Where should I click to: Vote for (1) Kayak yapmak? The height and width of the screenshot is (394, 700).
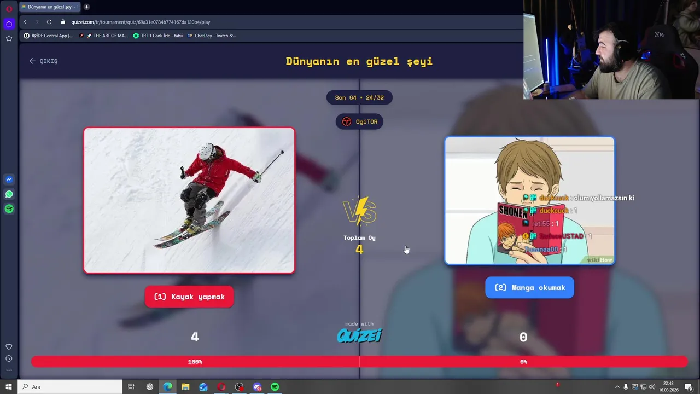[x=189, y=297]
